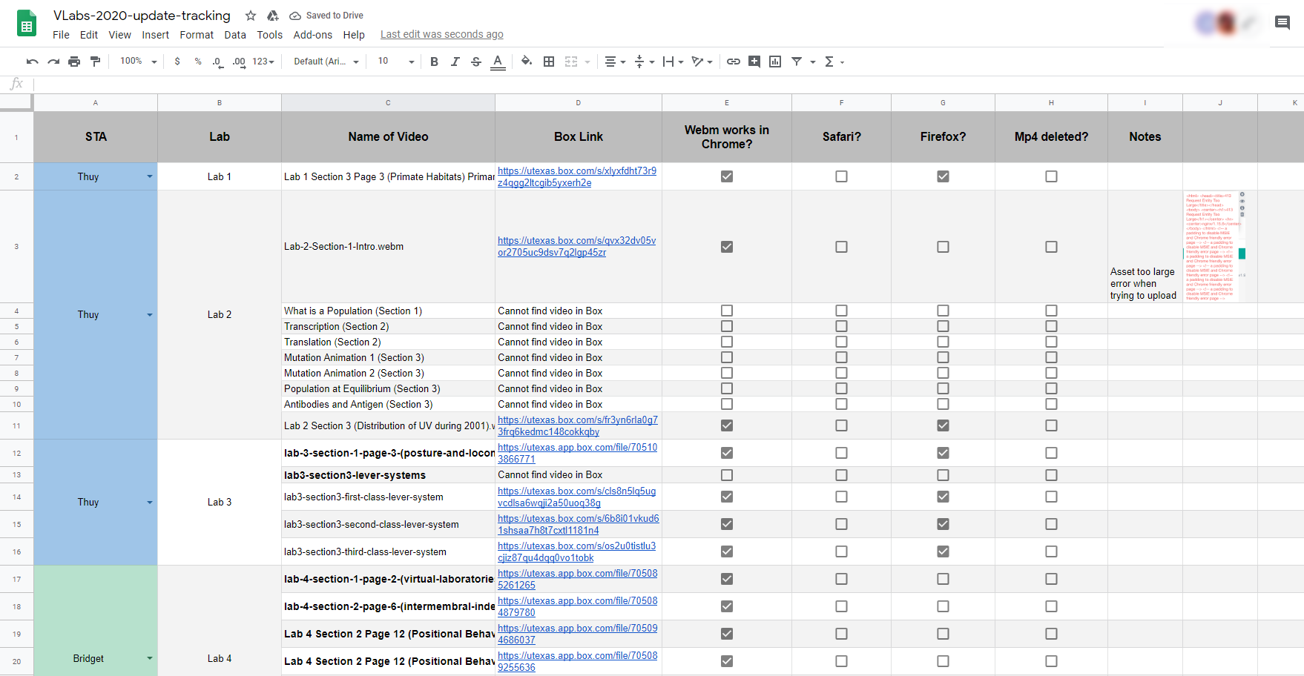Click the Insert chart icon
Image resolution: width=1304 pixels, height=676 pixels.
(775, 62)
